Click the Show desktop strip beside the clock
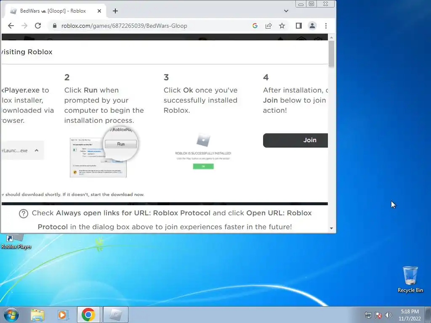 pos(428,315)
